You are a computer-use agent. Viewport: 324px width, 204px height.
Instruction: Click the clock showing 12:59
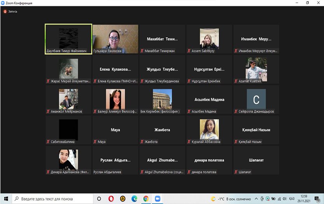[305, 199]
